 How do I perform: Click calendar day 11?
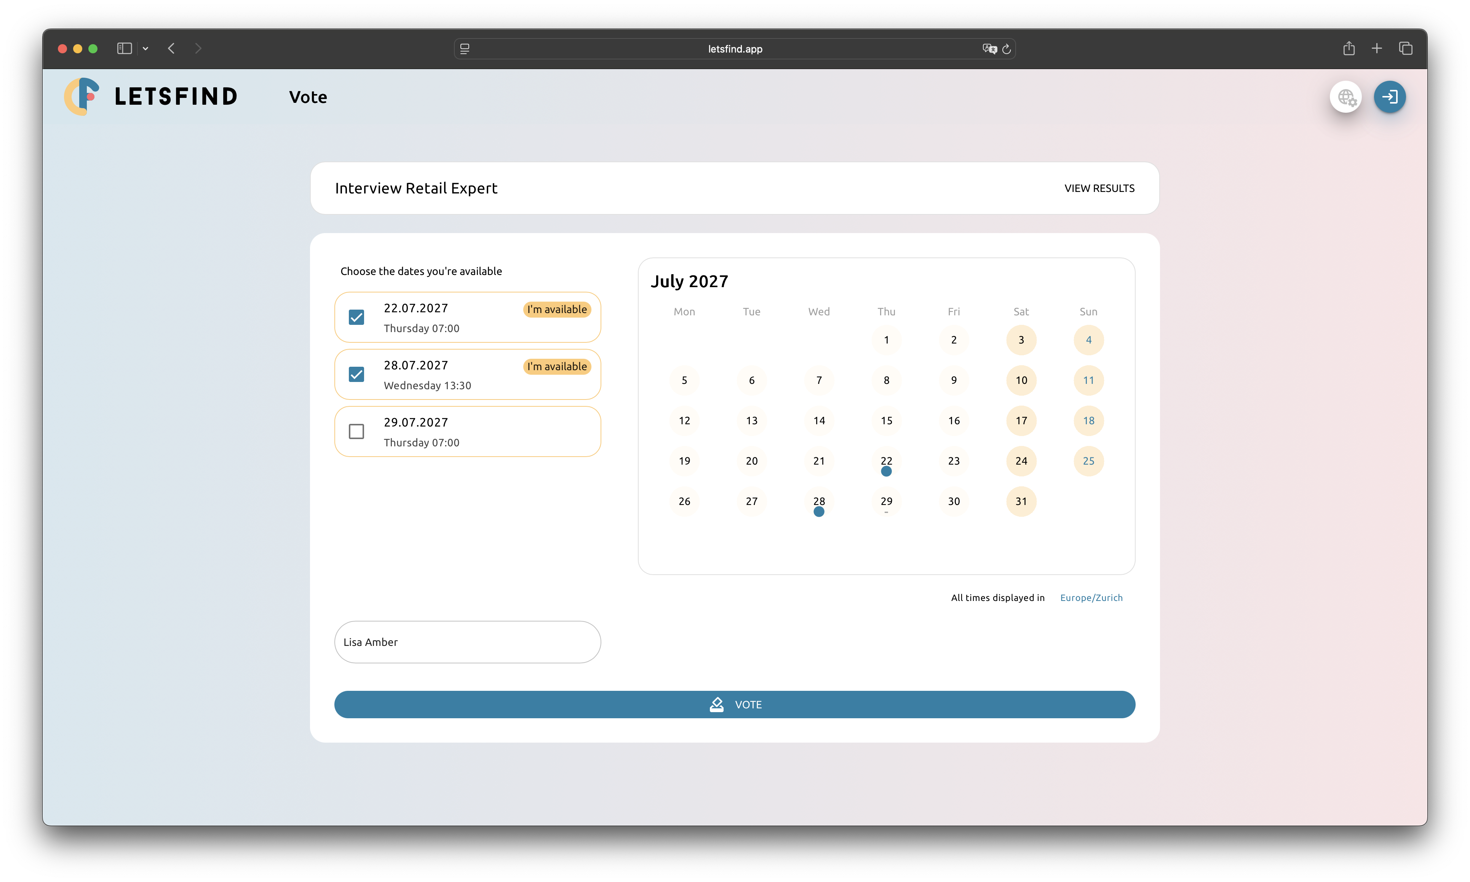point(1088,380)
